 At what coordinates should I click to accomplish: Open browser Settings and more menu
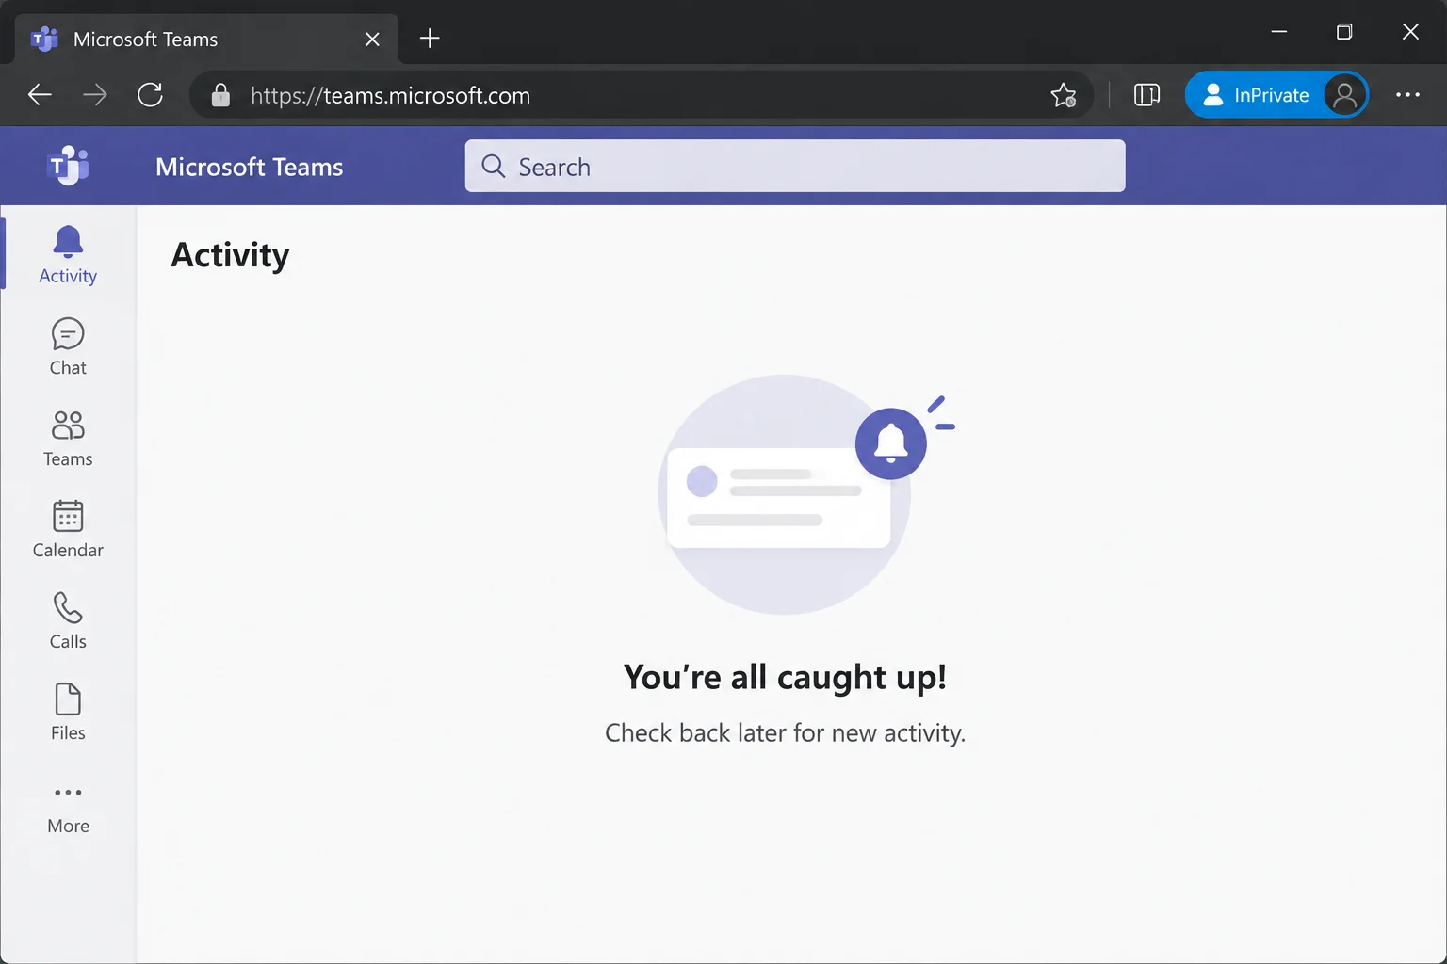[1407, 95]
